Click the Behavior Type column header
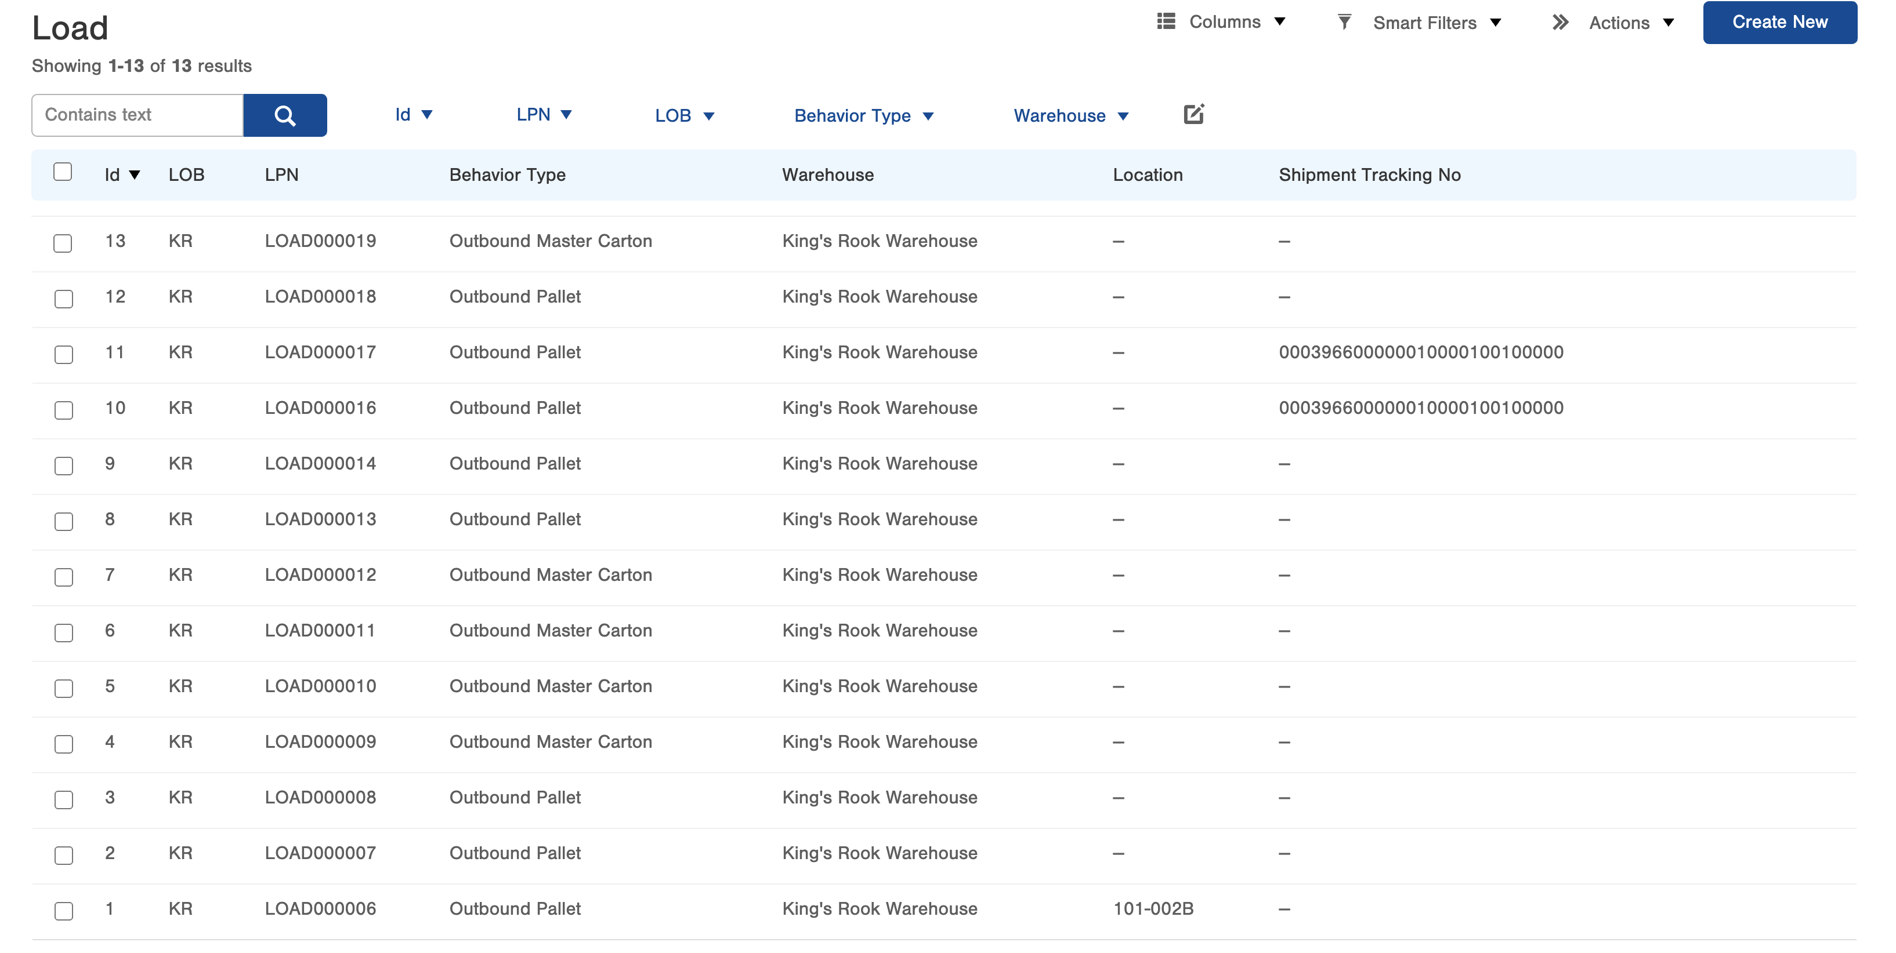 [x=507, y=175]
